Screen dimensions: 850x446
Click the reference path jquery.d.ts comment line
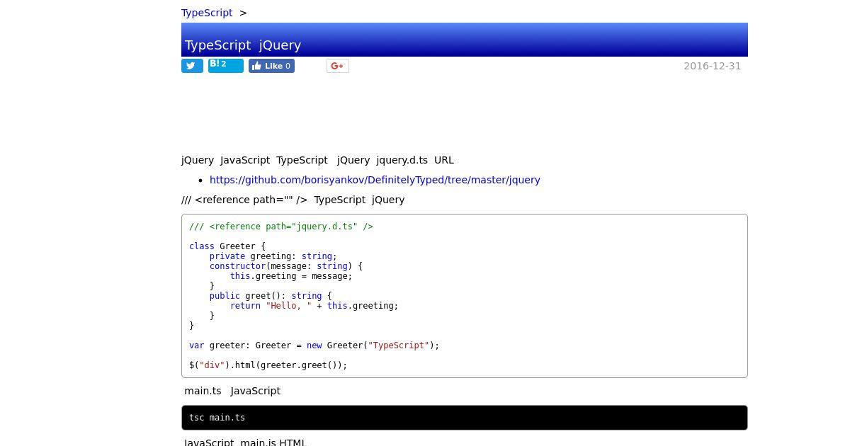[x=281, y=227]
